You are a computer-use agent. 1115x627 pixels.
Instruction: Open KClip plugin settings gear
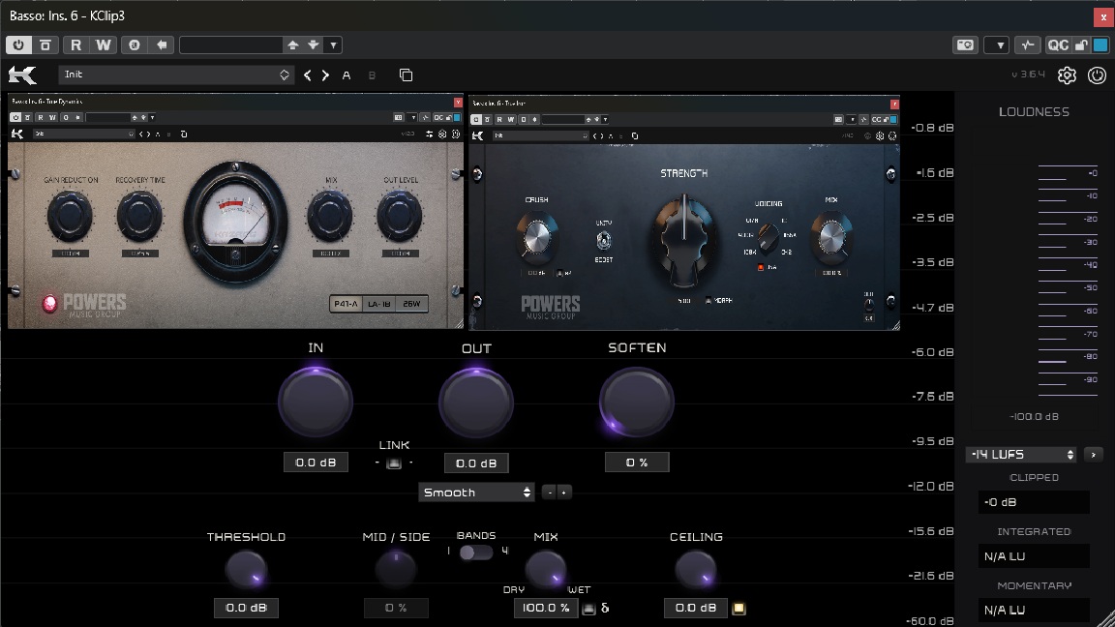(1067, 75)
